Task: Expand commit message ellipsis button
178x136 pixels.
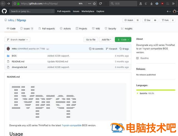Action: tap(48, 49)
